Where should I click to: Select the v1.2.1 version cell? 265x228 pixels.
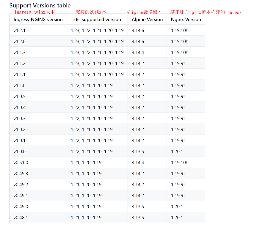[20, 31]
